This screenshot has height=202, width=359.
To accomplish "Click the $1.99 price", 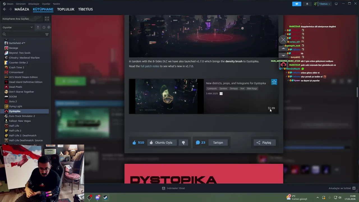I will [271, 108].
